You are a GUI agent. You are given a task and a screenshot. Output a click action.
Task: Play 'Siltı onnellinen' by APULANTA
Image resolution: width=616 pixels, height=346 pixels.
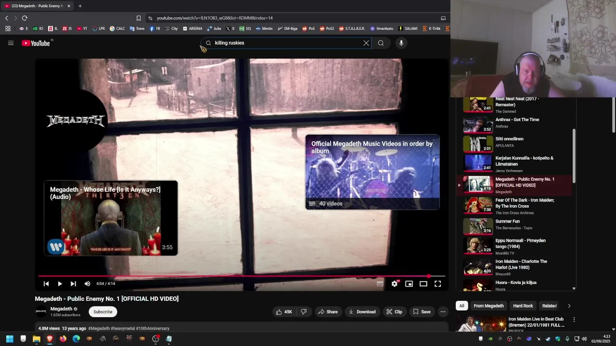515,143
